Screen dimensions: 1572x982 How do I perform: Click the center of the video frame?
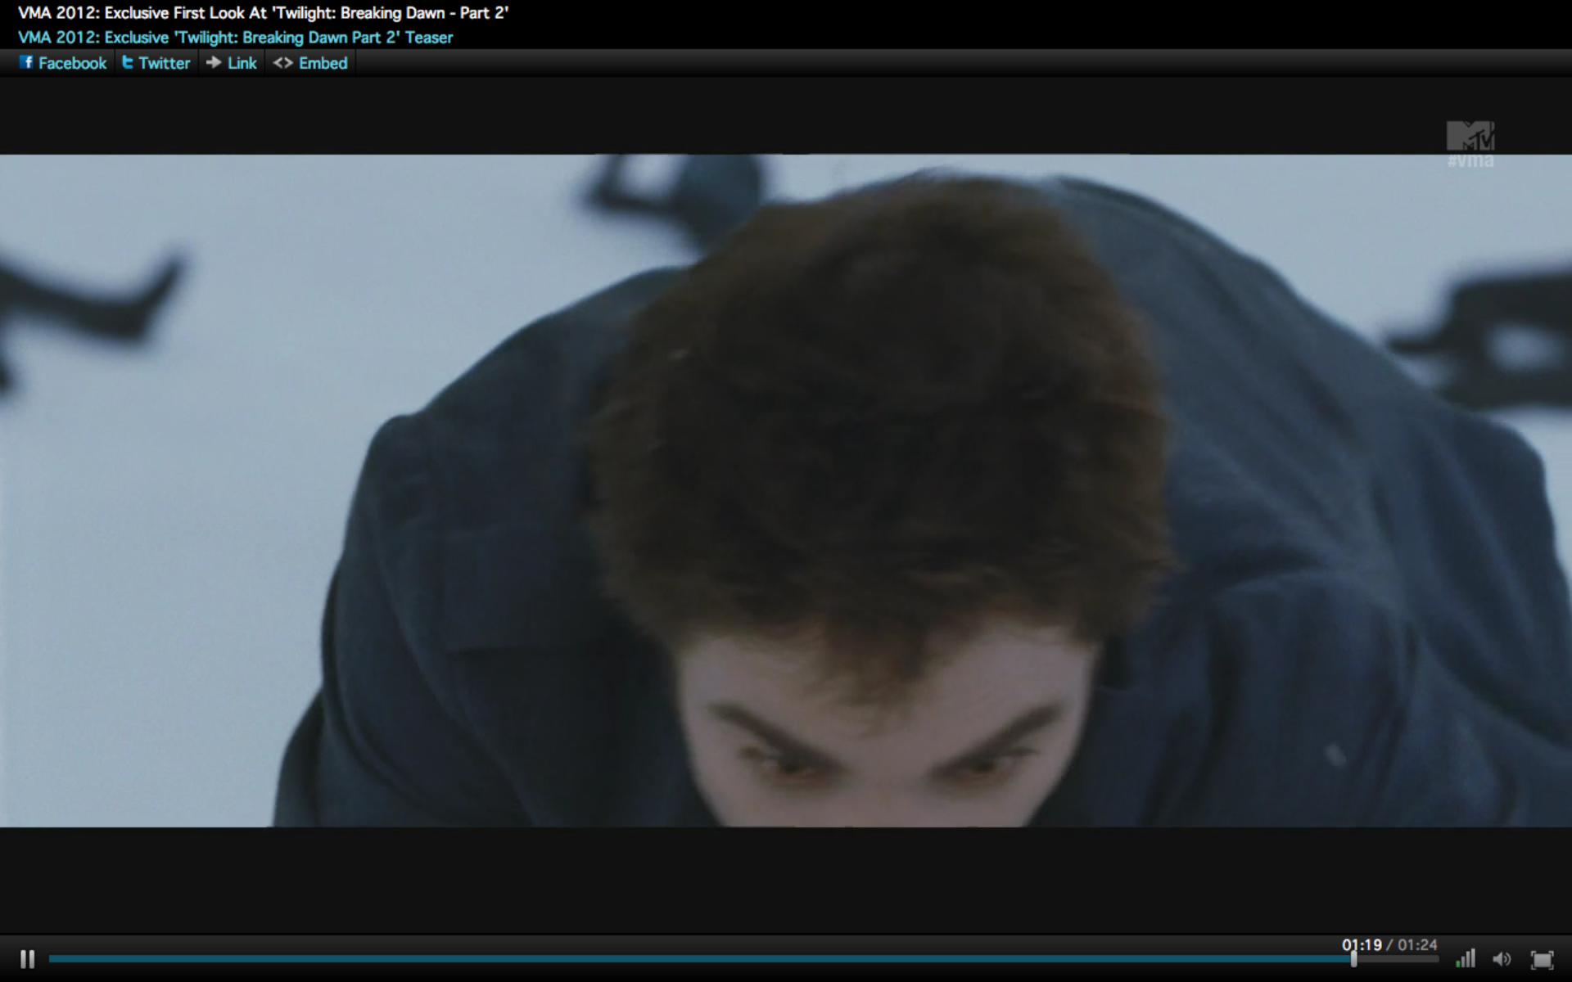pos(786,491)
